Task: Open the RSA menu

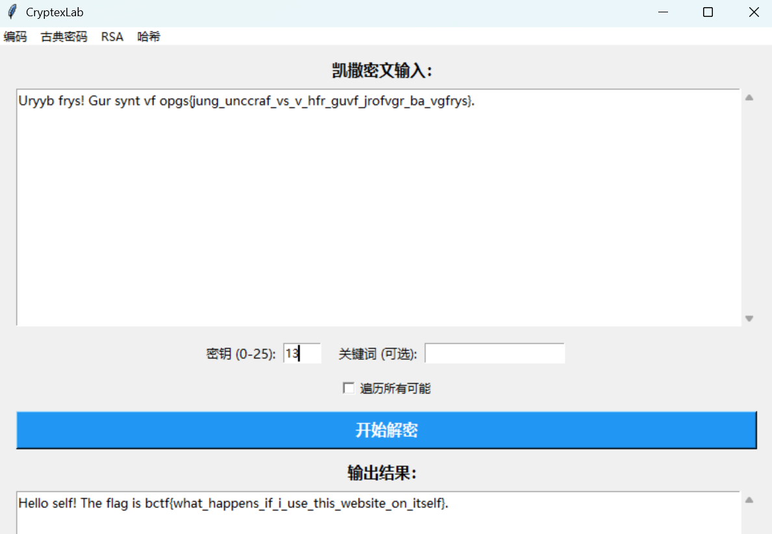Action: (x=112, y=37)
